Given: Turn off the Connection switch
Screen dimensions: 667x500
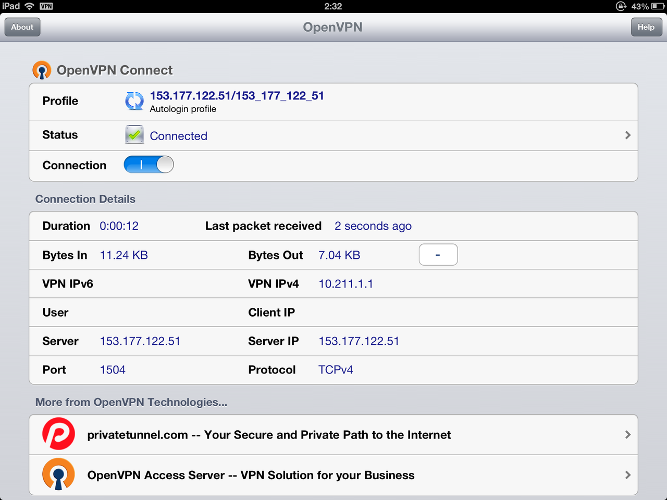Looking at the screenshot, I should [149, 165].
